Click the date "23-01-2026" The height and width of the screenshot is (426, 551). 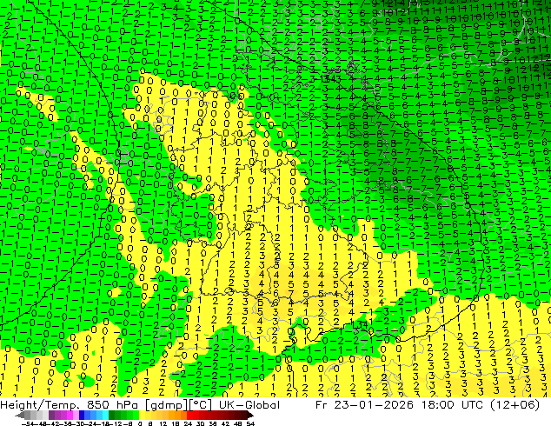[374, 405]
